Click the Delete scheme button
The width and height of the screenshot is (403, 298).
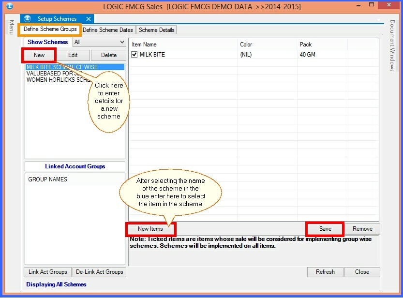[109, 55]
